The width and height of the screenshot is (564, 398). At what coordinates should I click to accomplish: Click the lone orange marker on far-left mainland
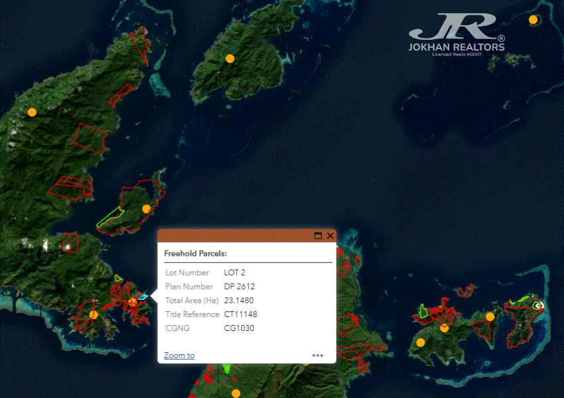(32, 112)
